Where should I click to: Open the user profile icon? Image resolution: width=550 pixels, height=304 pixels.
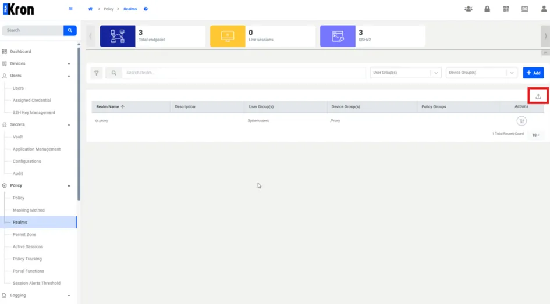[544, 9]
